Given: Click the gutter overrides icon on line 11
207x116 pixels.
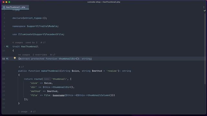Looking at the screenshot, I should pos(7,59).
